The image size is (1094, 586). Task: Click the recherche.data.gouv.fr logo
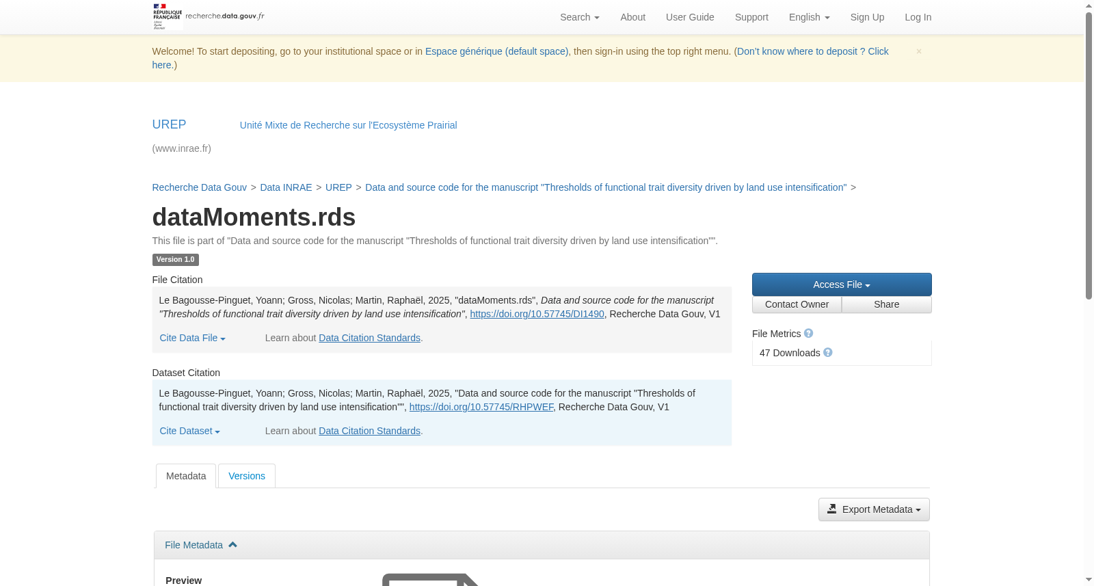click(209, 16)
